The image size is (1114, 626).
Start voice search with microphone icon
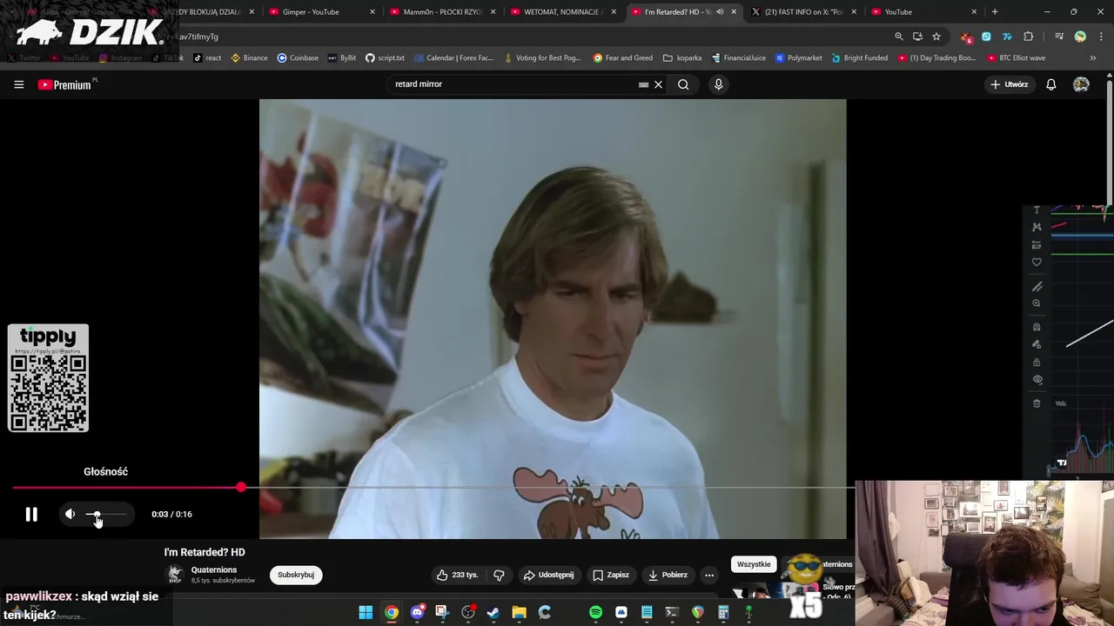click(718, 84)
